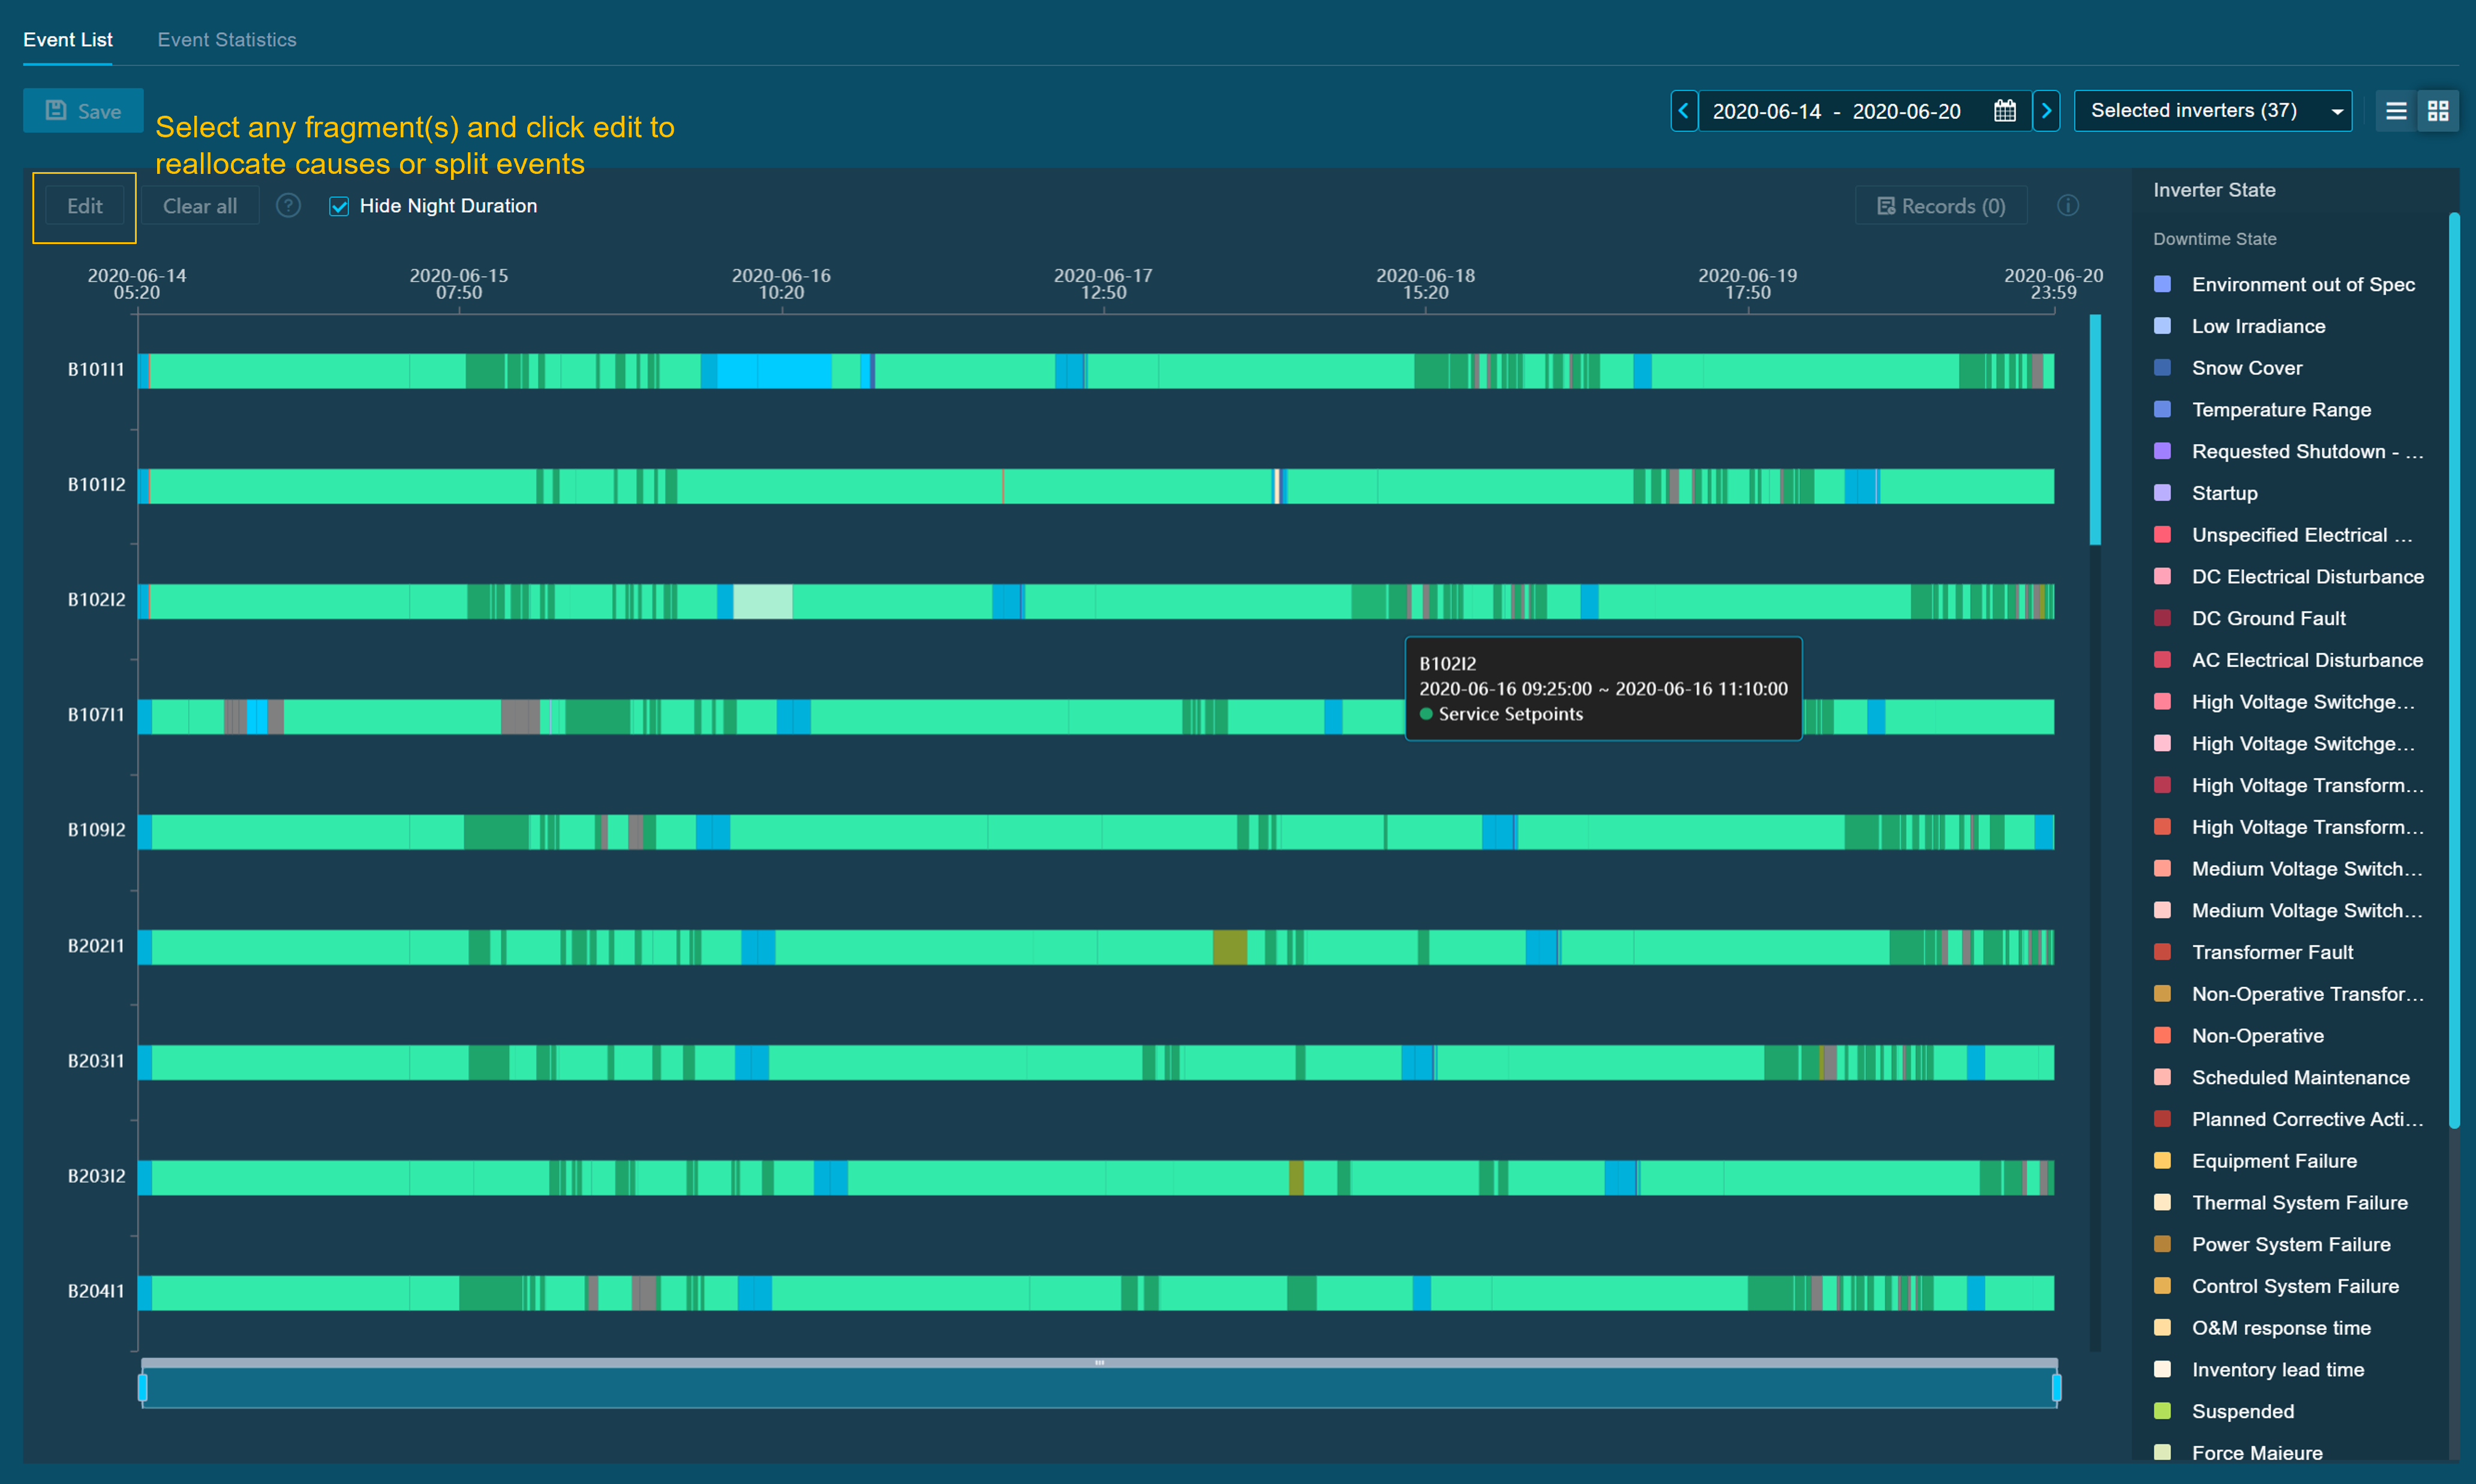Screen dimensions: 2476x1484
Task: Toggle Low Irradiance legend item
Action: 2239,327
